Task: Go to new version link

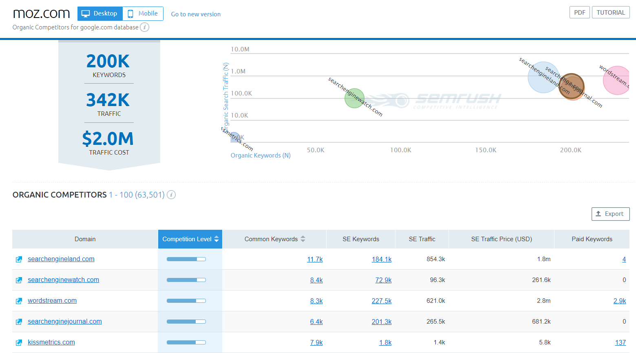Action: 196,14
